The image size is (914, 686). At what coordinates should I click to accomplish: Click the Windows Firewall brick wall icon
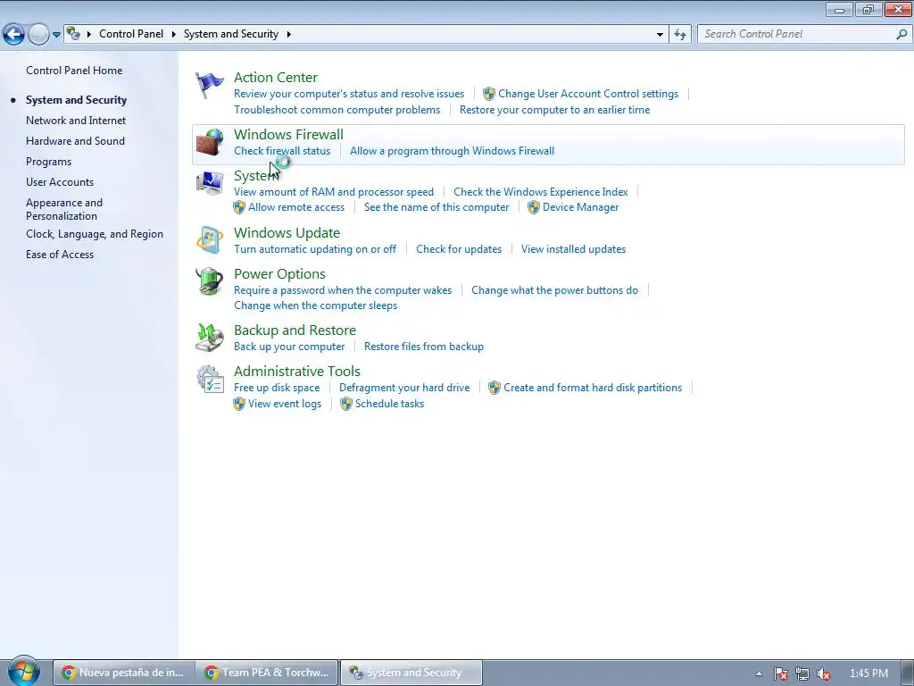[x=209, y=142]
